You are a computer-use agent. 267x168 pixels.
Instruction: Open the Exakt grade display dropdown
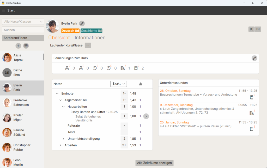click(x=118, y=84)
